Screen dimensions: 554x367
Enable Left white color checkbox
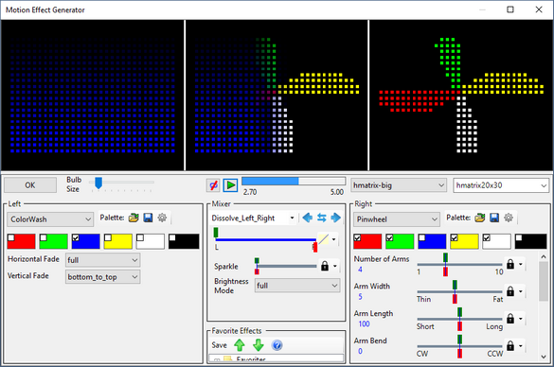point(140,237)
